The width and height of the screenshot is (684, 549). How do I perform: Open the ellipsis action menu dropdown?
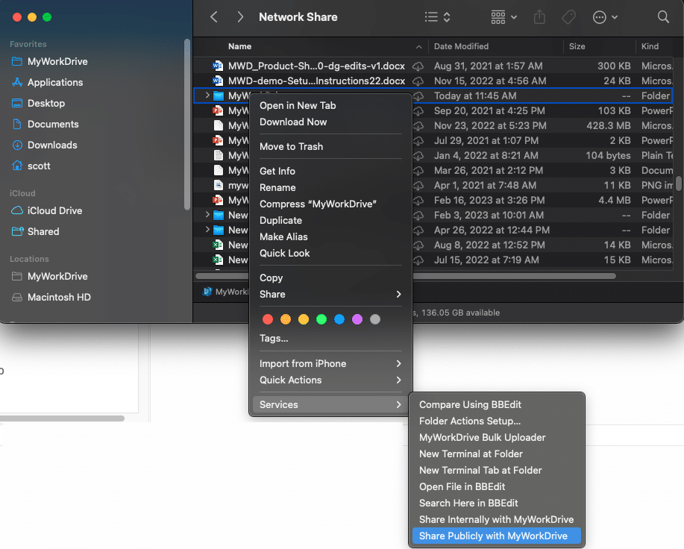(x=605, y=16)
